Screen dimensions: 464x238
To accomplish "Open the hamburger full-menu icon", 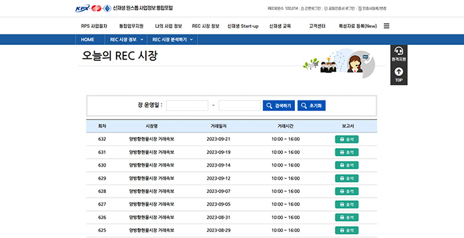I will (x=386, y=26).
